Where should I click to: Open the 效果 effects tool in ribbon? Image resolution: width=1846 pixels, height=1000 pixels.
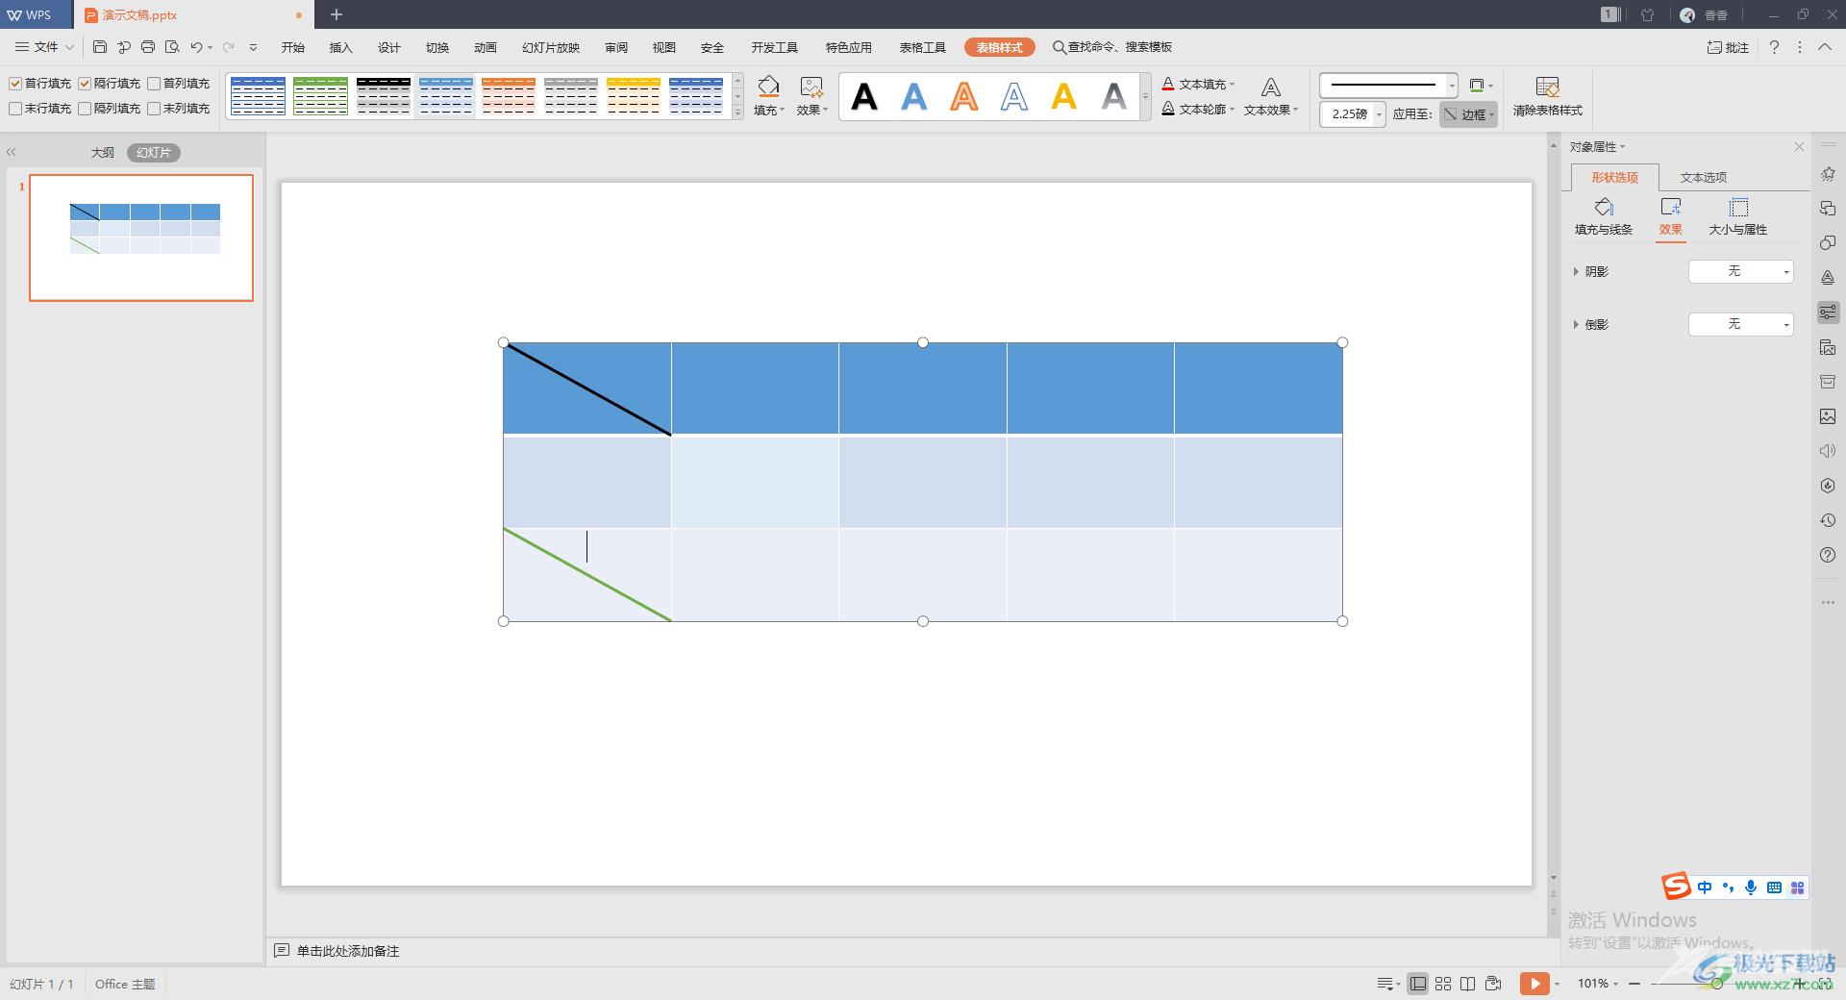coord(811,96)
